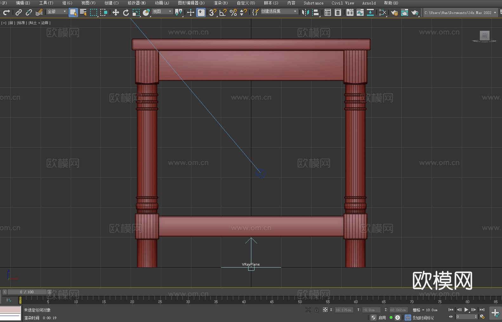
Task: Toggle Percent Snap
Action: point(233,12)
